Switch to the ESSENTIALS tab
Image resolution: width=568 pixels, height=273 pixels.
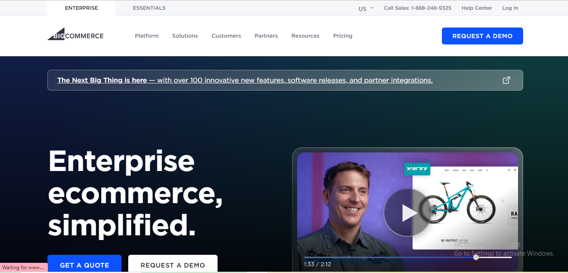[x=149, y=8]
